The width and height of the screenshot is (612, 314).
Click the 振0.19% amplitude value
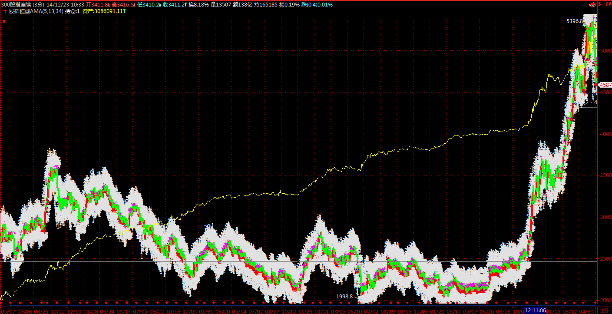point(289,4)
